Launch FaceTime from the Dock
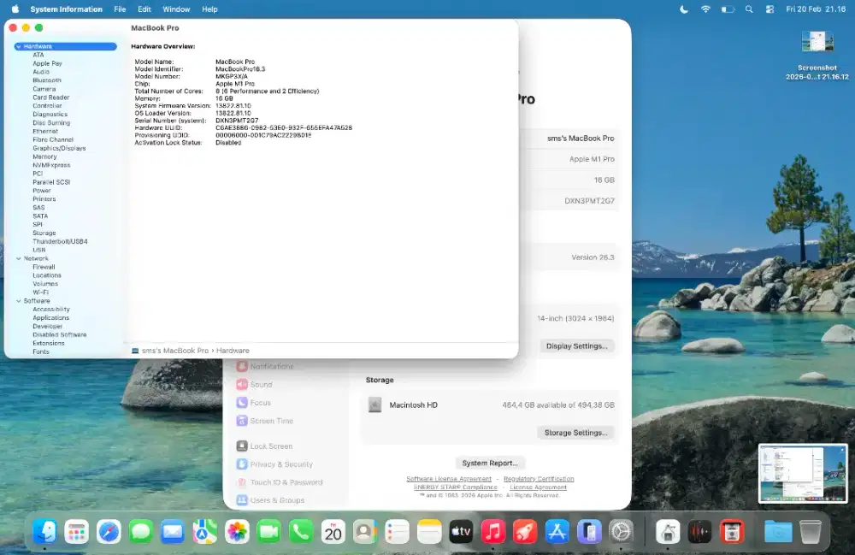 point(268,532)
